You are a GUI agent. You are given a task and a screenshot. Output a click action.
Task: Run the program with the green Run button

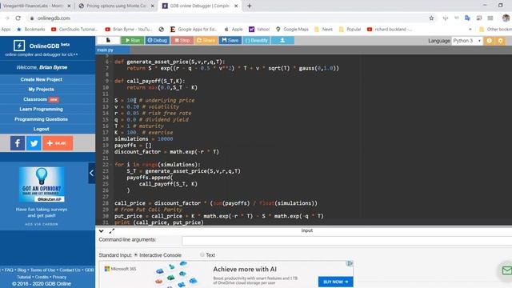[x=132, y=40]
